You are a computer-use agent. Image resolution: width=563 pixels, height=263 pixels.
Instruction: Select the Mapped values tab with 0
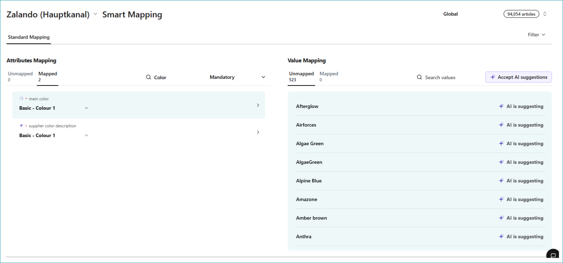[x=329, y=76]
